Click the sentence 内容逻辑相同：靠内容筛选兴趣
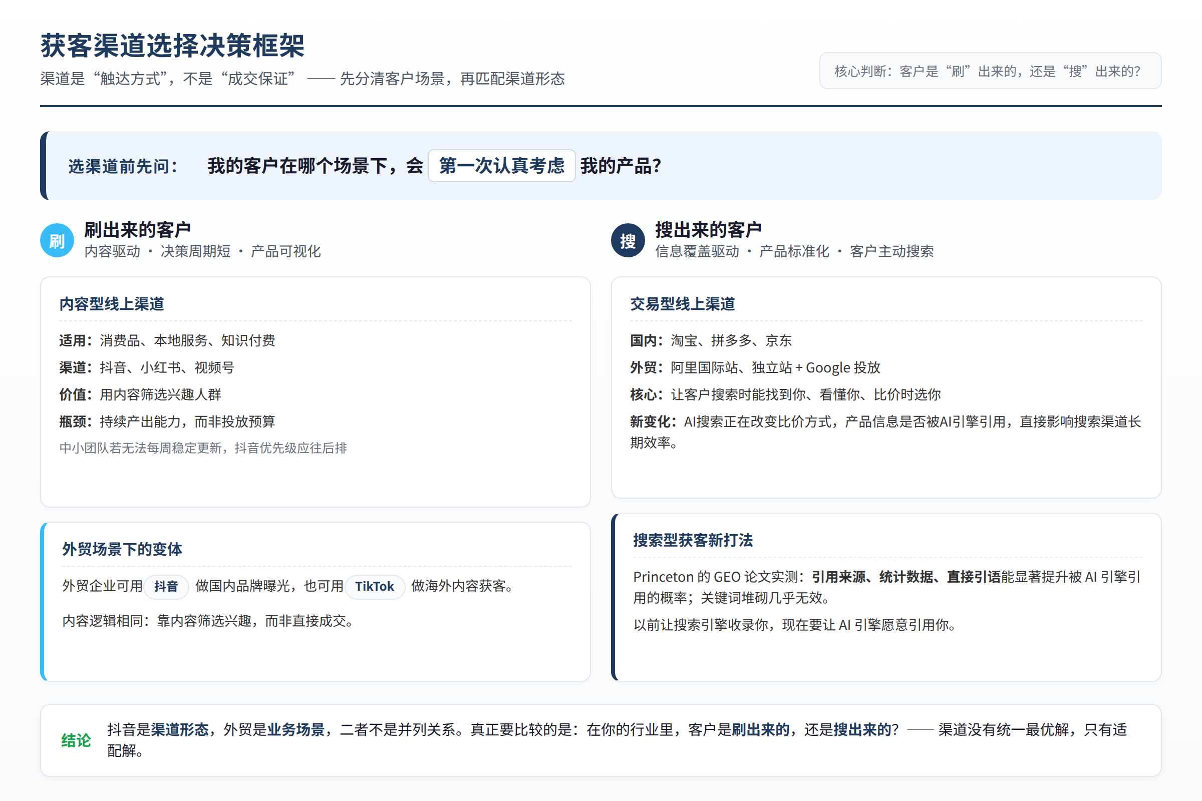This screenshot has height=801, width=1202. click(x=208, y=621)
